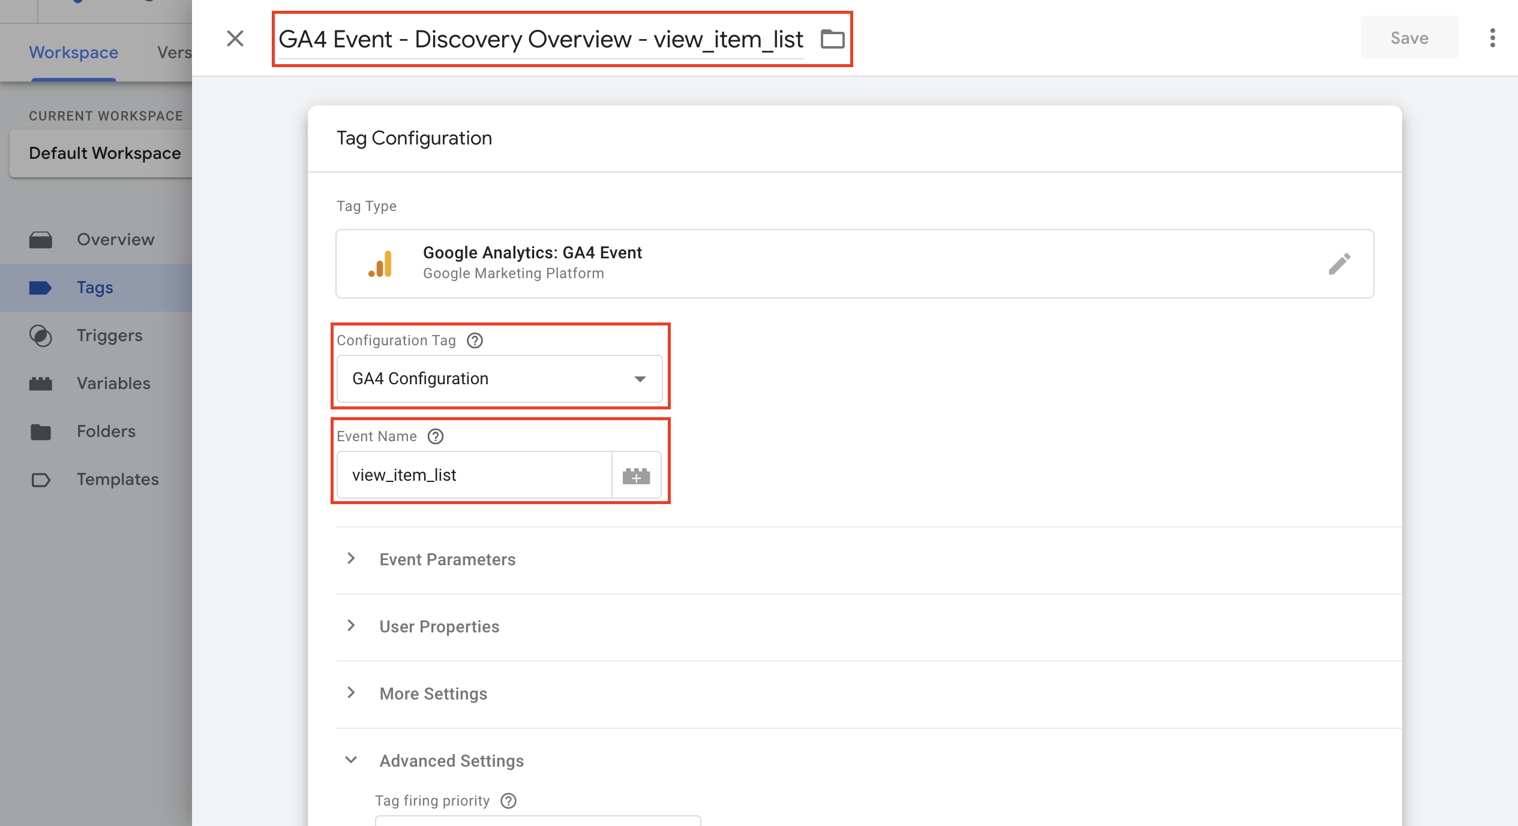The width and height of the screenshot is (1518, 826).
Task: Click the CURRENT WORKSPACE label
Action: [x=106, y=116]
